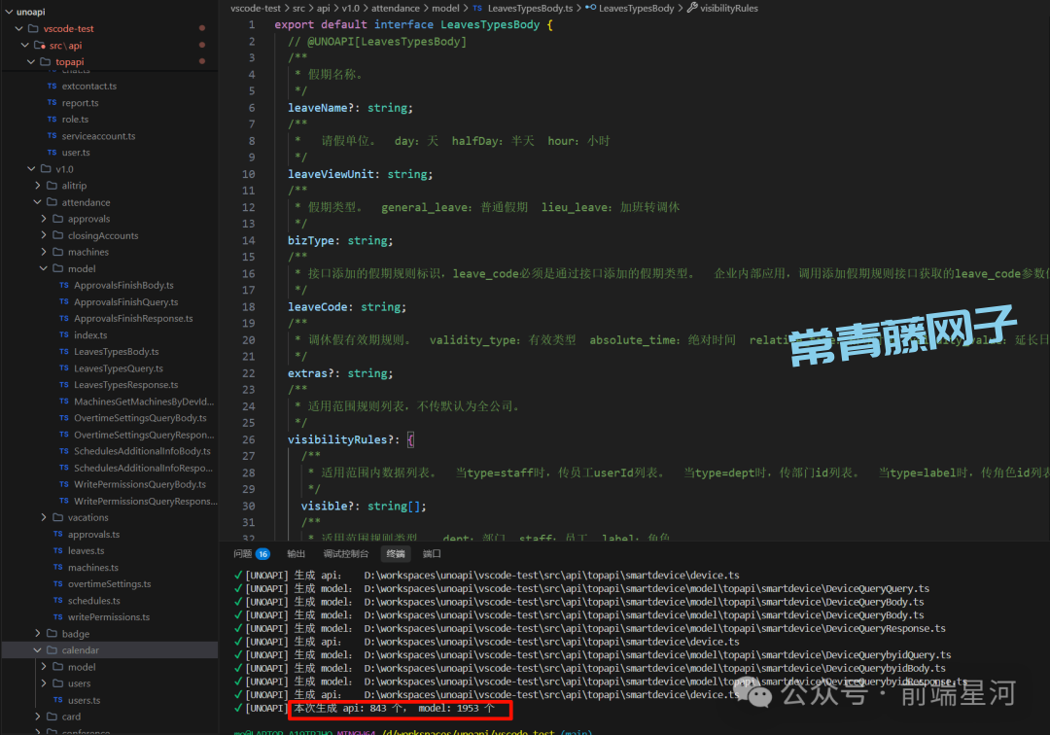This screenshot has width=1050, height=735.
Task: Click the TS icon beside report.ts
Action: (x=52, y=103)
